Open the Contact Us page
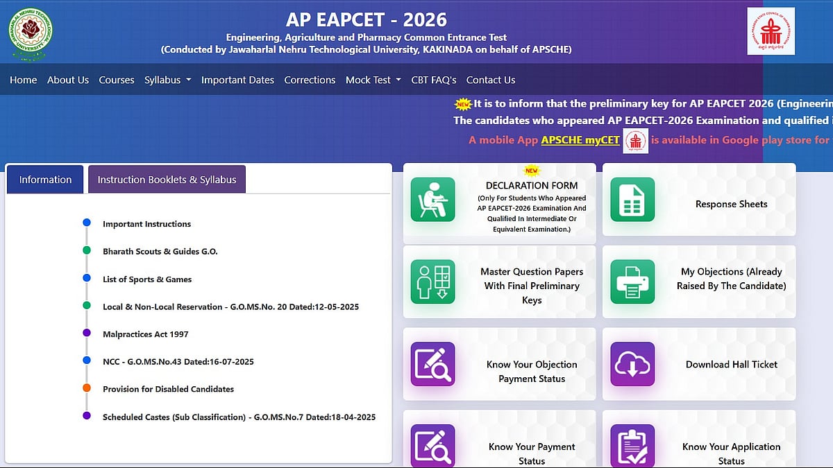 491,80
